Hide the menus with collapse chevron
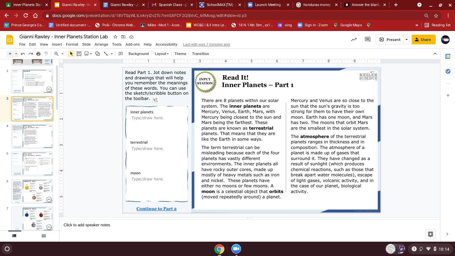Screen dimensions: 455x256 pyautogui.click(x=435, y=54)
